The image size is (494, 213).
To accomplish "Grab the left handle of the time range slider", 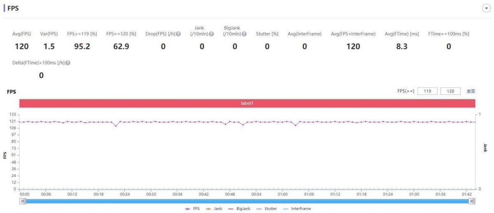I will (x=23, y=201).
